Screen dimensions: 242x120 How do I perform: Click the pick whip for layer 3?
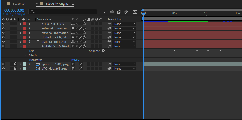tap(109, 33)
